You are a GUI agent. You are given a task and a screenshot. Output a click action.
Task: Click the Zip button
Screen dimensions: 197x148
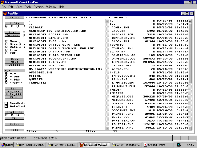tap(14, 118)
